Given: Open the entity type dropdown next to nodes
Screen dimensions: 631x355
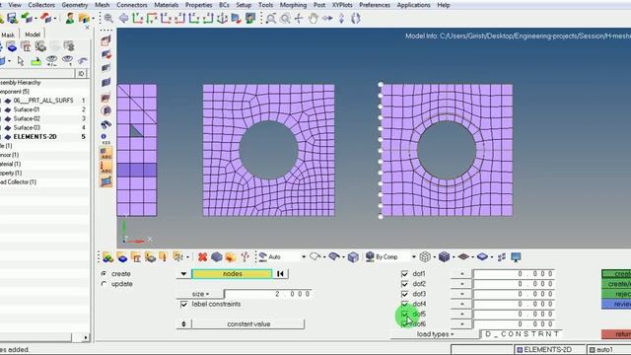Looking at the screenshot, I should click(x=183, y=274).
